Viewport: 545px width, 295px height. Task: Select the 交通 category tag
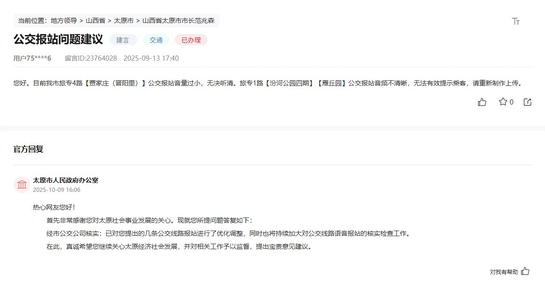click(156, 40)
